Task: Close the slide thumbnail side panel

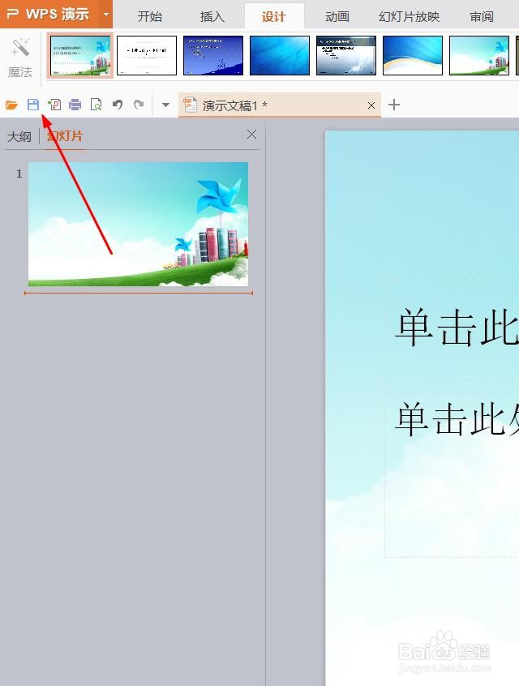Action: click(x=251, y=135)
